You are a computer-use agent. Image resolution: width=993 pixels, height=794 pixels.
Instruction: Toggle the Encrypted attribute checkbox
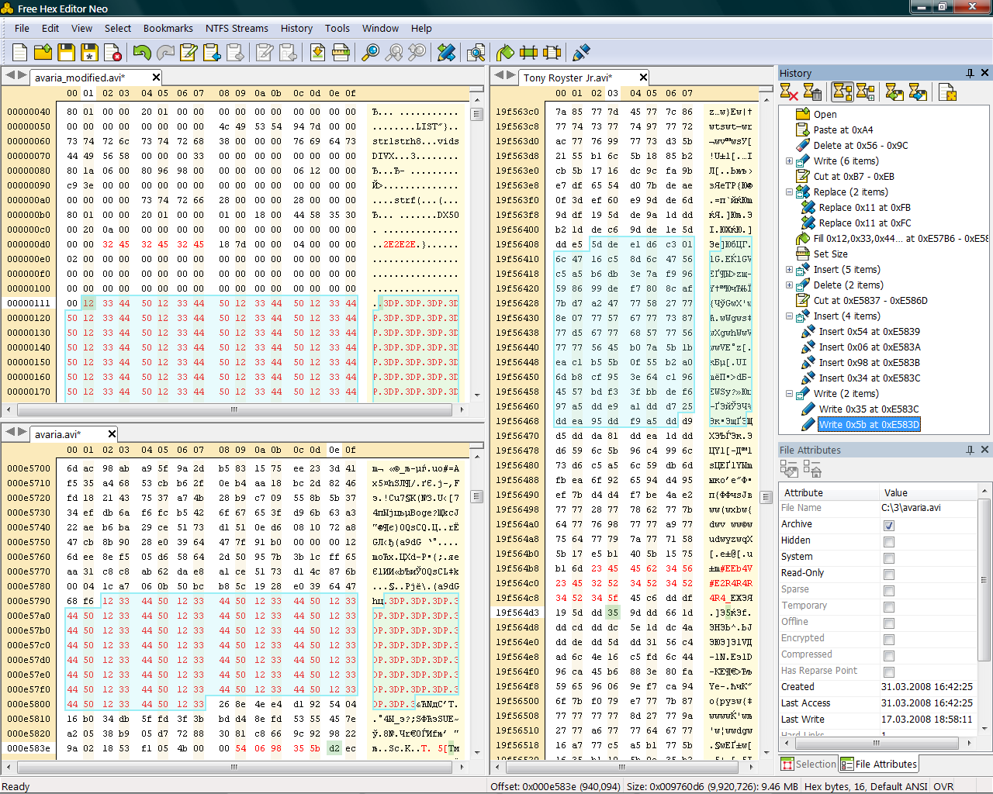[889, 640]
